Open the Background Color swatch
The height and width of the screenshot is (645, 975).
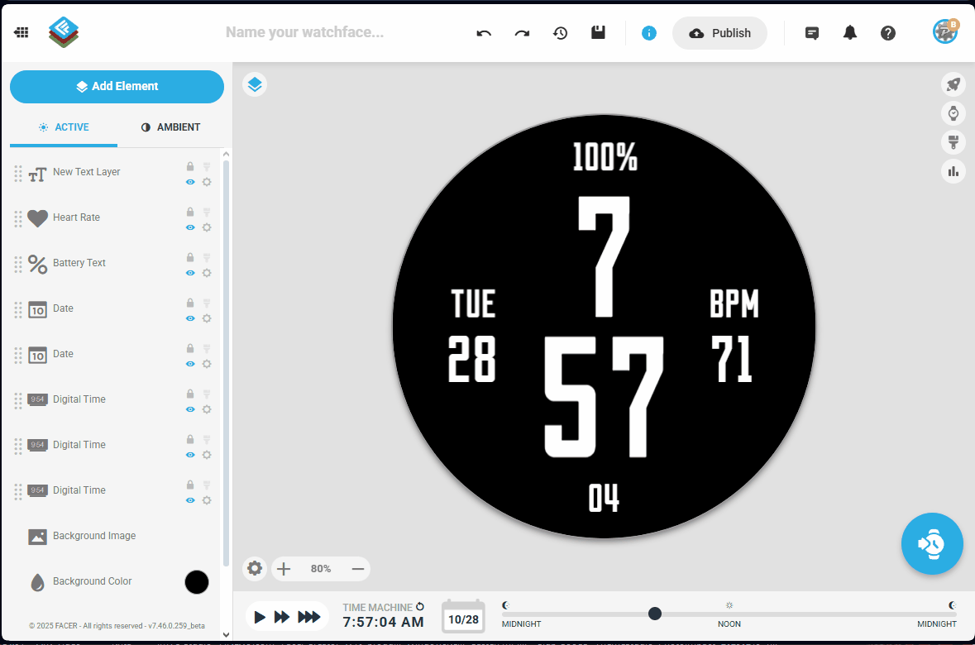[197, 582]
